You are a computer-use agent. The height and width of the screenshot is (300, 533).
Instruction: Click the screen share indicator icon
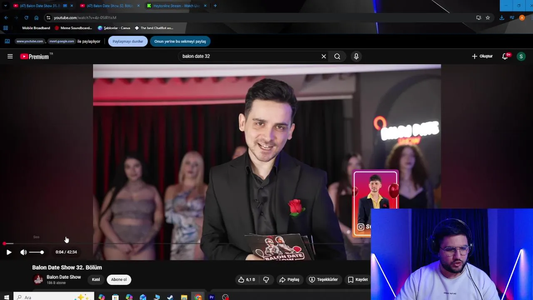point(7,41)
